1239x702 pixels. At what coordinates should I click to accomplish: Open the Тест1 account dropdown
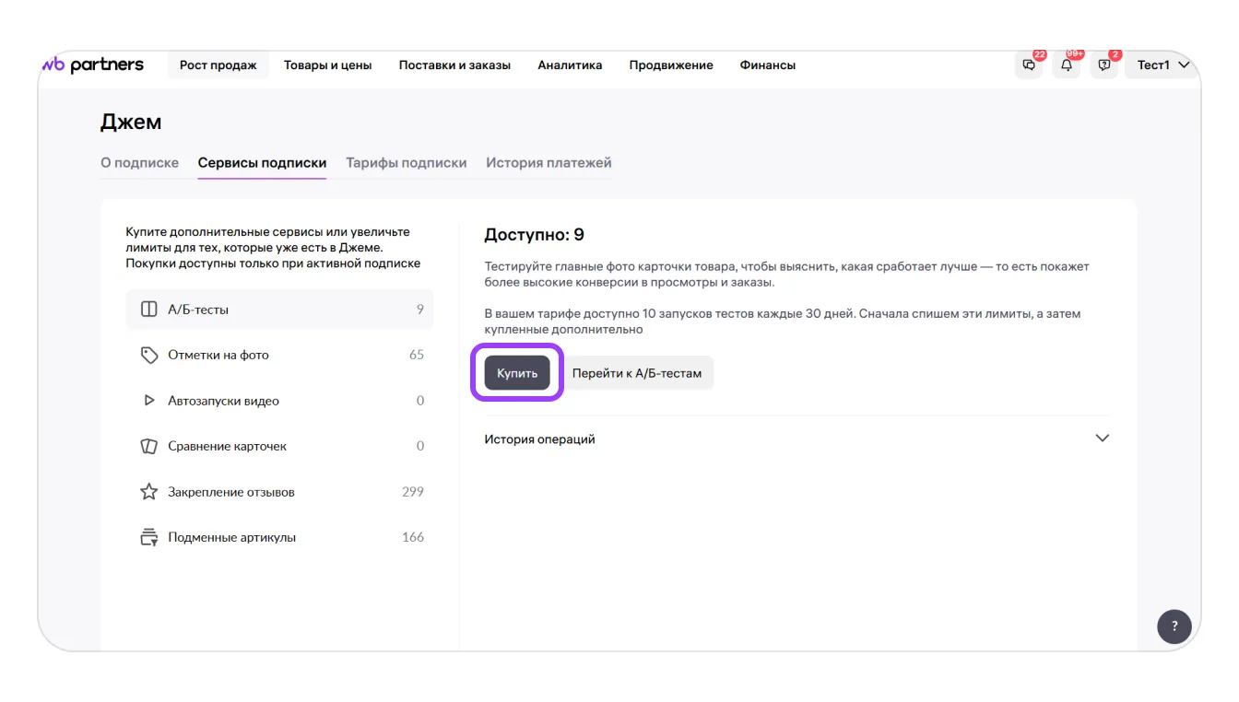click(1162, 65)
